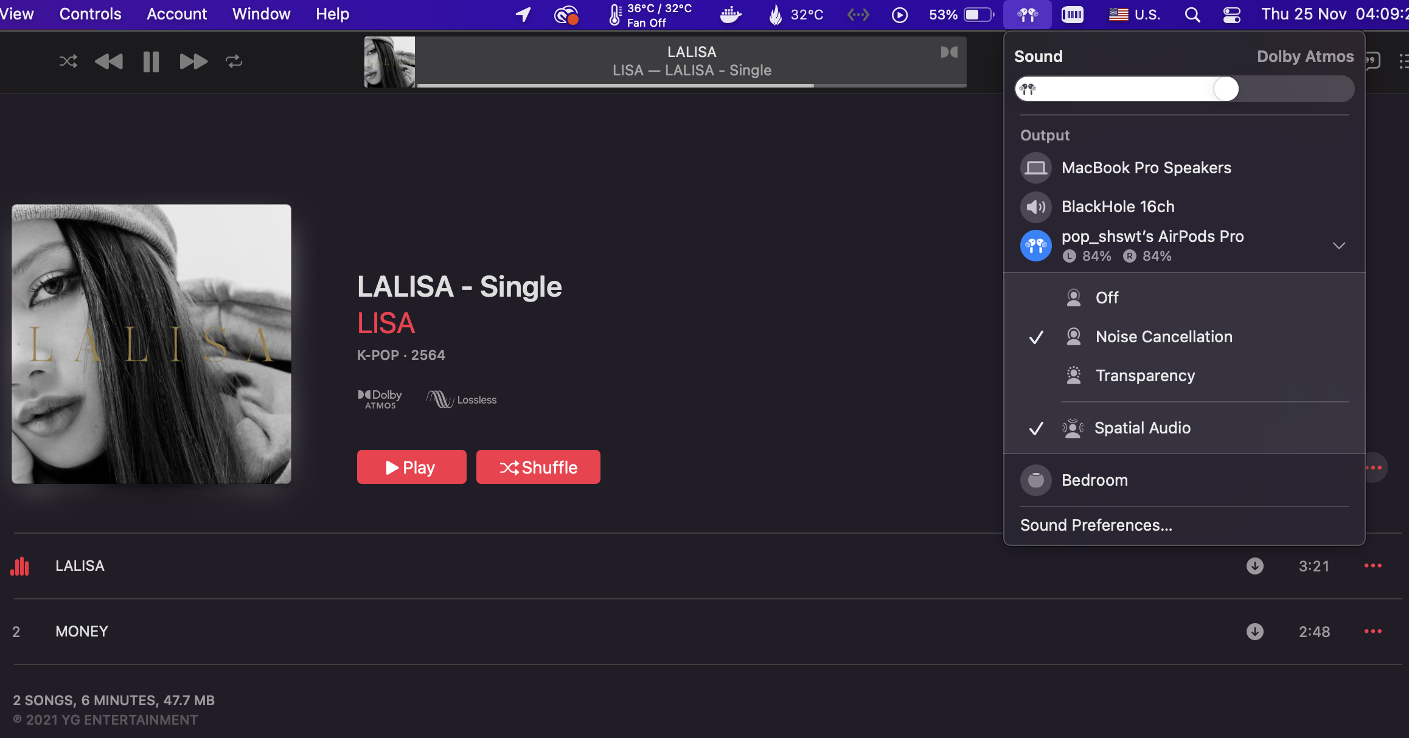Open Spotlight search in menu bar
The image size is (1409, 738).
coord(1192,15)
